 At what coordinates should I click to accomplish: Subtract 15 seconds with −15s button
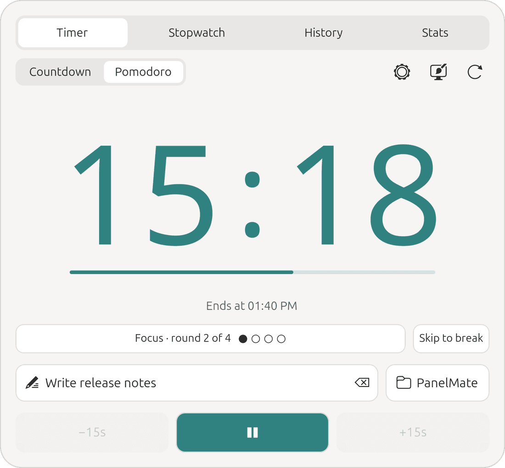point(92,432)
